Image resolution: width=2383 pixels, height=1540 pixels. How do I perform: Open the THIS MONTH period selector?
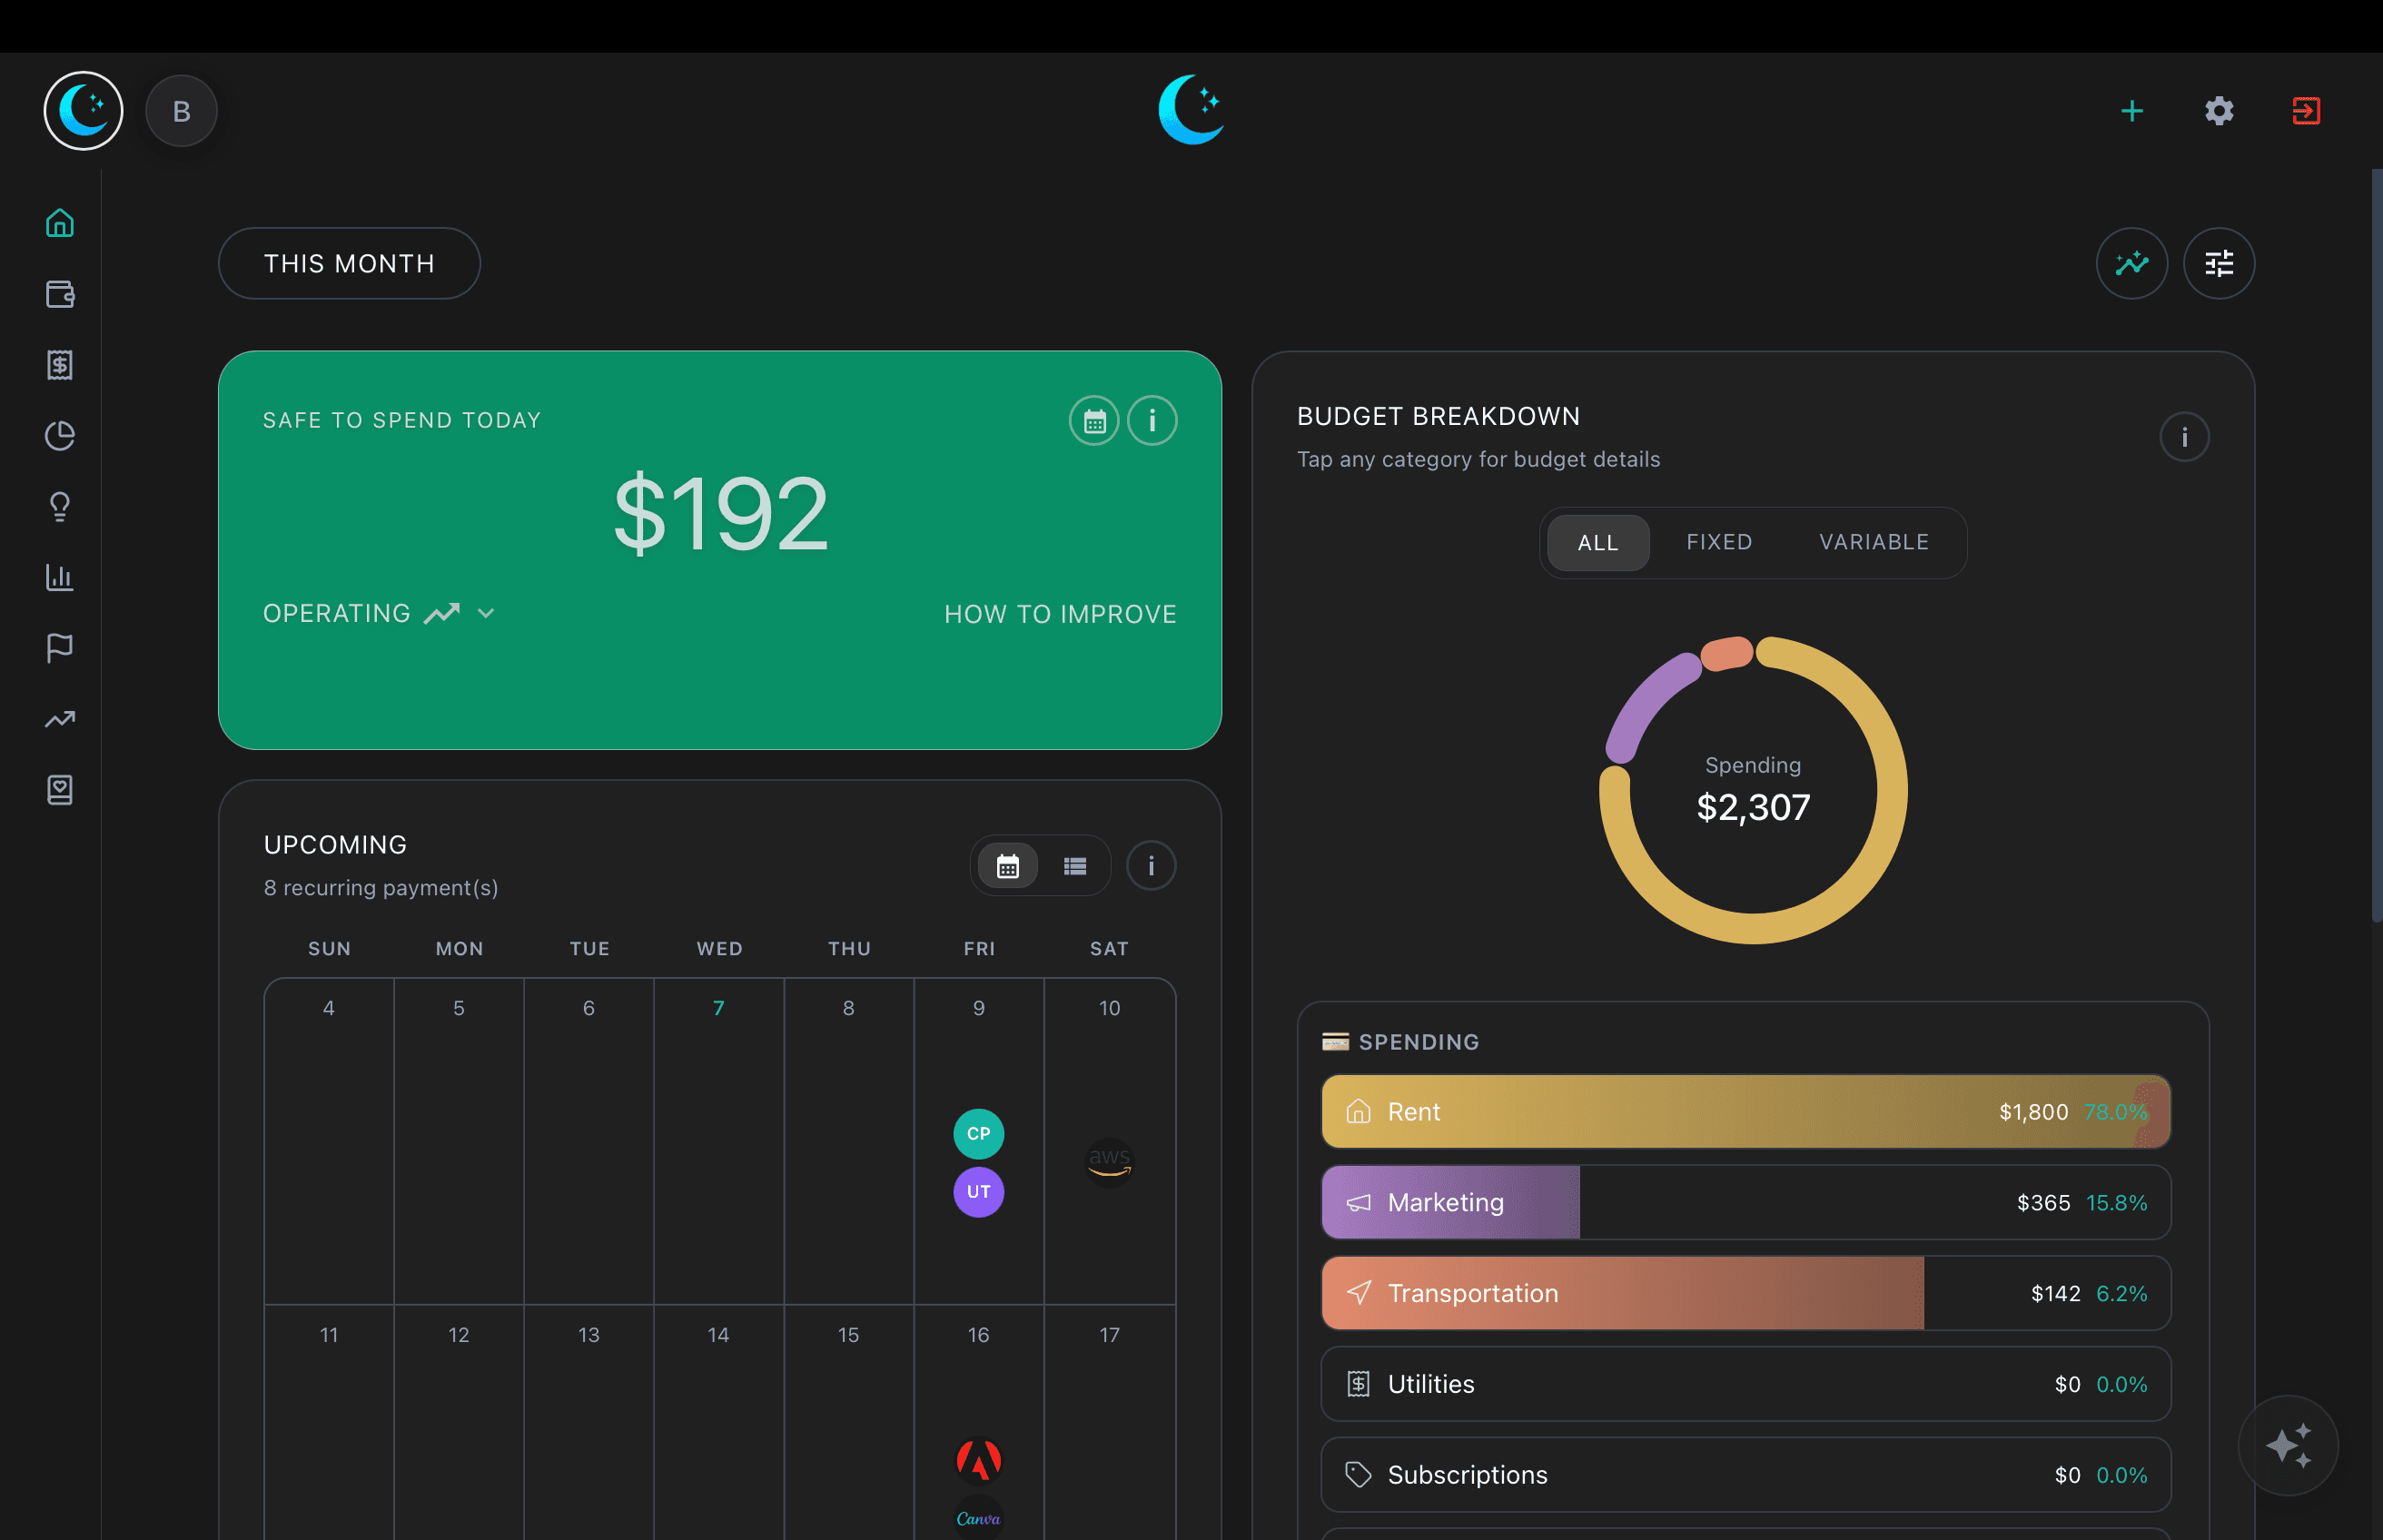(348, 263)
